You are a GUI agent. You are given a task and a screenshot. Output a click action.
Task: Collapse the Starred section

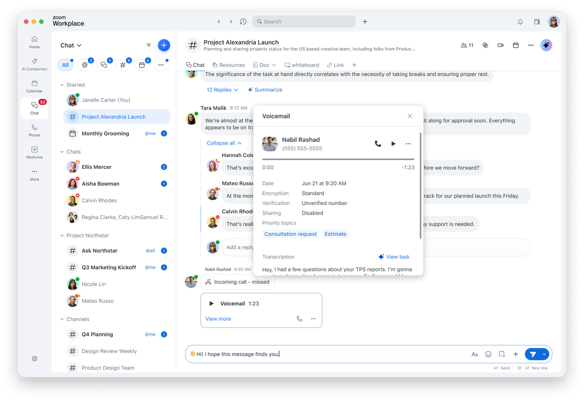(62, 85)
